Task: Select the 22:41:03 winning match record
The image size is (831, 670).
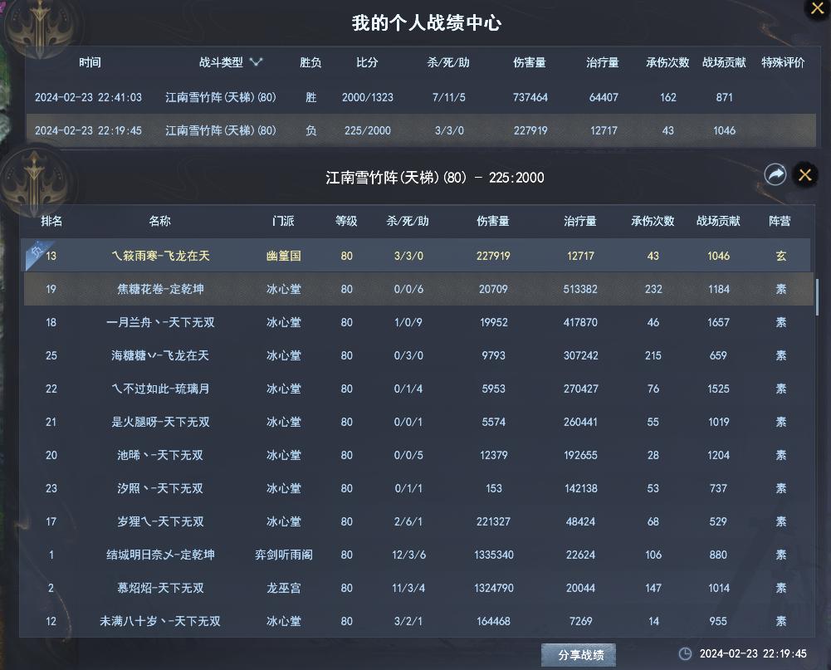Action: tap(421, 97)
